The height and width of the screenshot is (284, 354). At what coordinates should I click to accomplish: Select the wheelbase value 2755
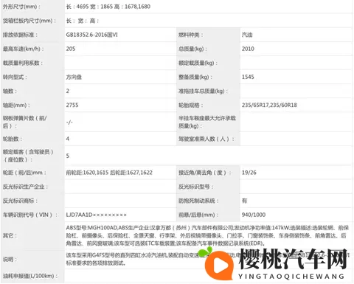tap(72, 105)
